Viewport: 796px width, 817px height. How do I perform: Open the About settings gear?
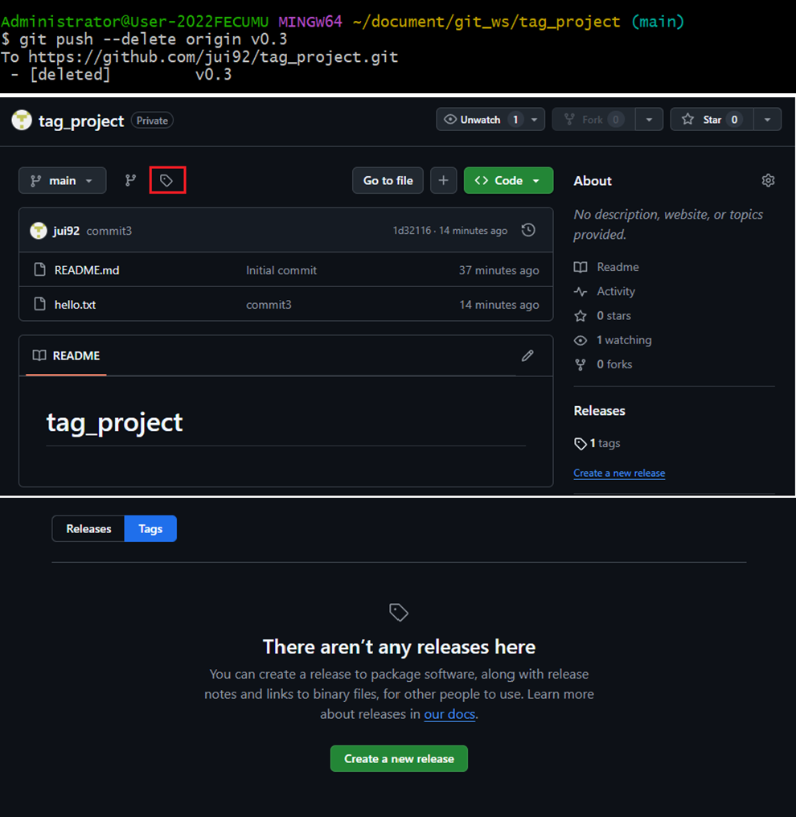768,180
